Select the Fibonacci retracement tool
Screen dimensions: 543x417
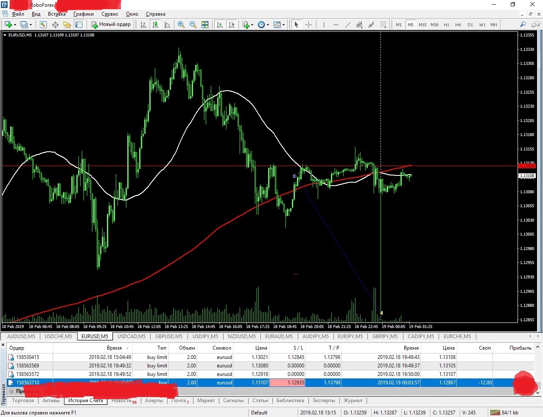pos(383,25)
